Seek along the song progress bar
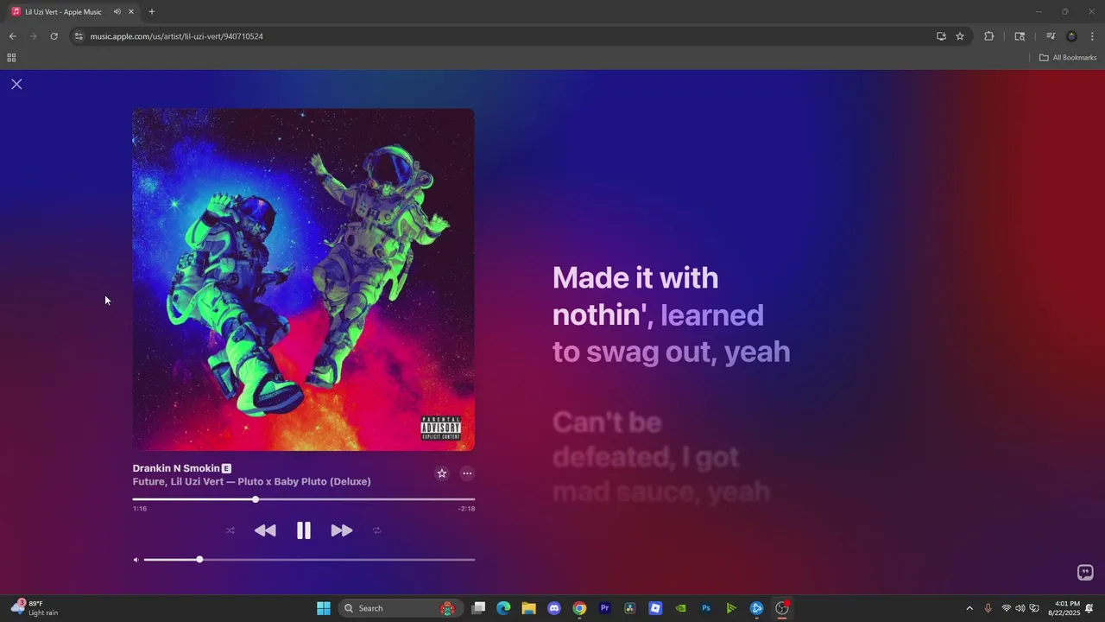This screenshot has height=622, width=1105. (304, 499)
